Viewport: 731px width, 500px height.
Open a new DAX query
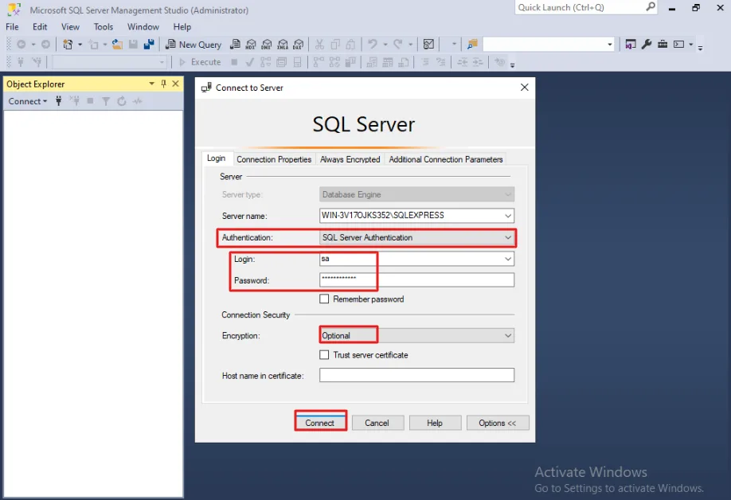(299, 45)
